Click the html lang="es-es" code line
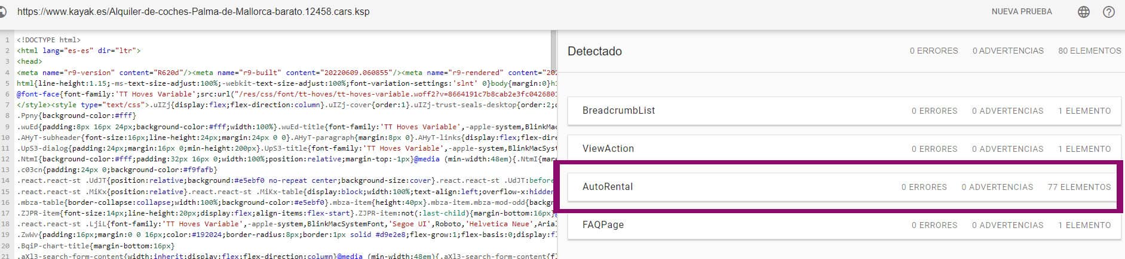 click(79, 51)
